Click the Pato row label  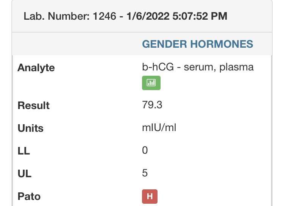29,197
